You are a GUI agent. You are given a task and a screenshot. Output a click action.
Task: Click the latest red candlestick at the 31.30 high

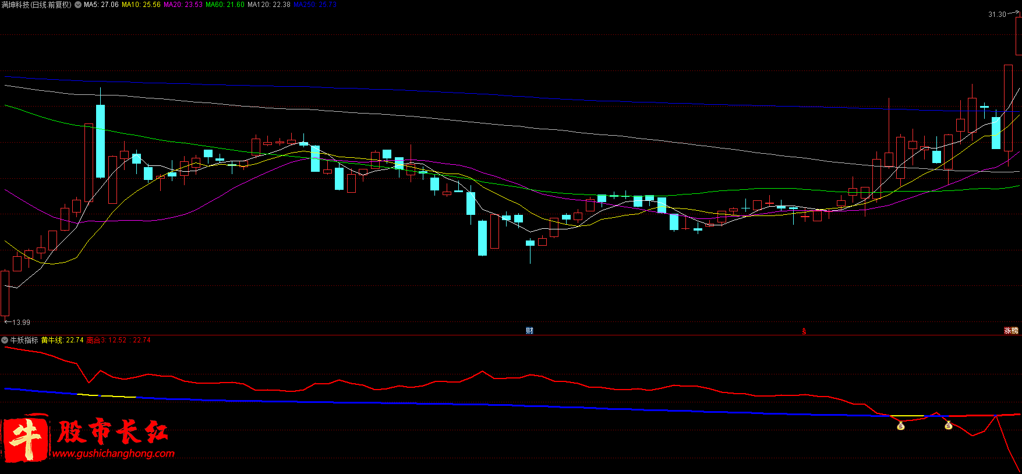1019,36
